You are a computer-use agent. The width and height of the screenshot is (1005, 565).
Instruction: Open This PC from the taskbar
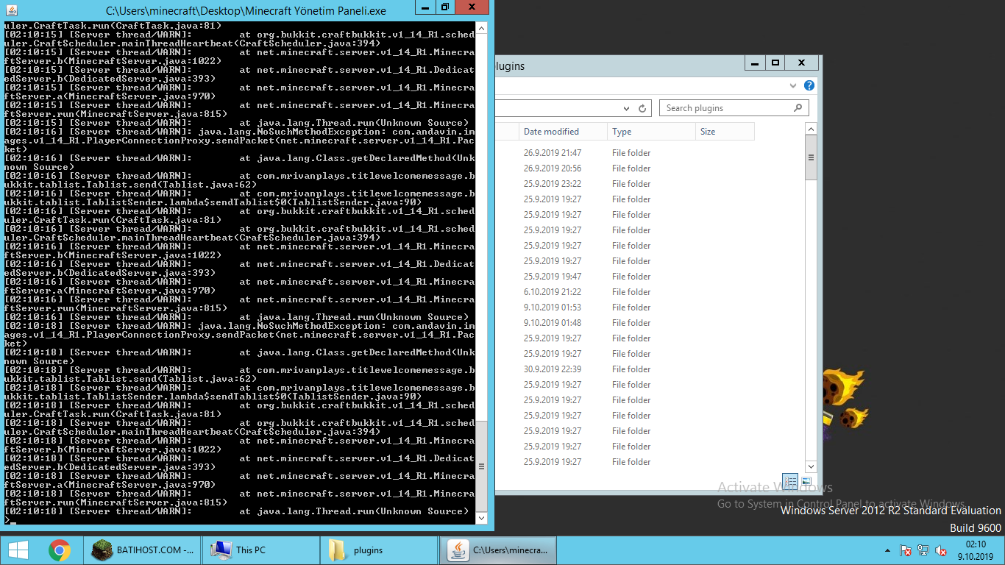point(260,550)
